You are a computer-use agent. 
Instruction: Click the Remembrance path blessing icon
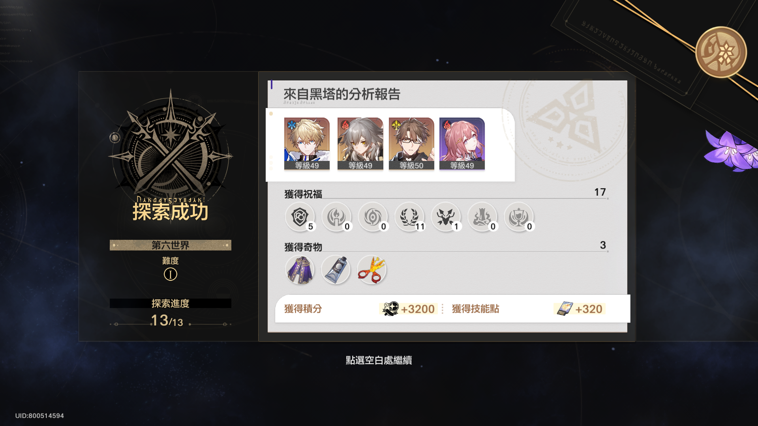point(336,217)
